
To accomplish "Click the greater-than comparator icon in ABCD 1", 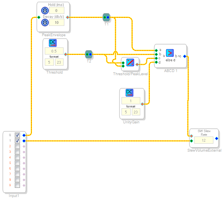I will (x=170, y=53).
